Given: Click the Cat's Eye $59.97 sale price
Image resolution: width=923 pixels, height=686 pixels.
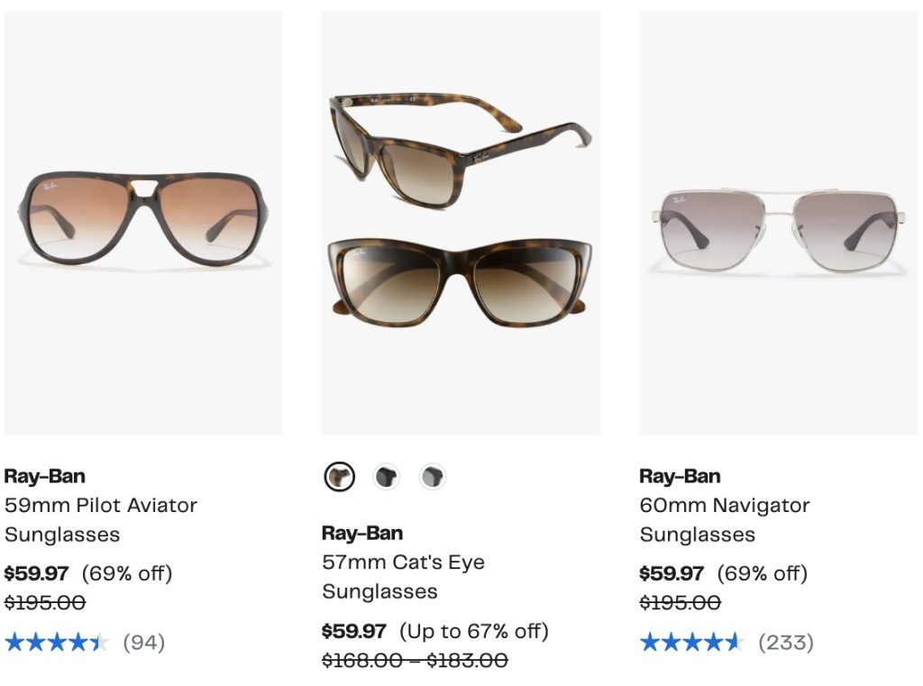Looking at the screenshot, I should (x=354, y=631).
